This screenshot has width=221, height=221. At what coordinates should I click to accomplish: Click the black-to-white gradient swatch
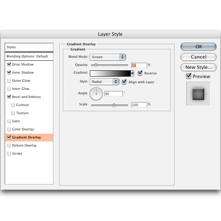(110, 73)
